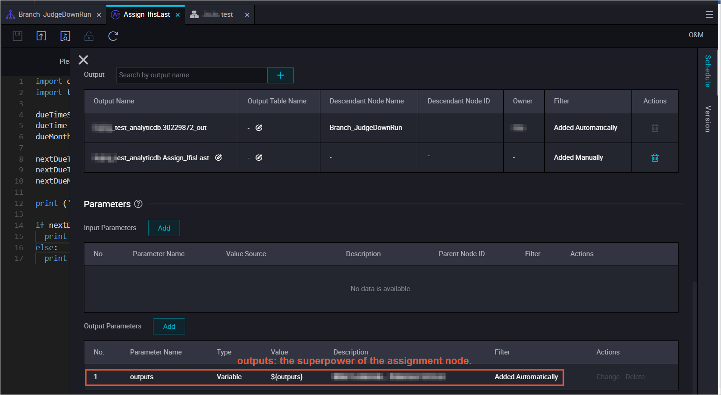Click code line 12 print statement

[53, 203]
